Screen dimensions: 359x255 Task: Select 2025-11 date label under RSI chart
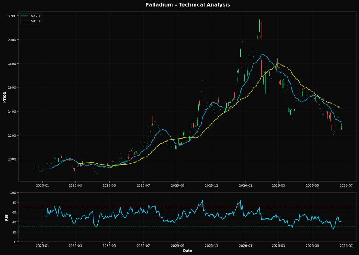coord(212,246)
